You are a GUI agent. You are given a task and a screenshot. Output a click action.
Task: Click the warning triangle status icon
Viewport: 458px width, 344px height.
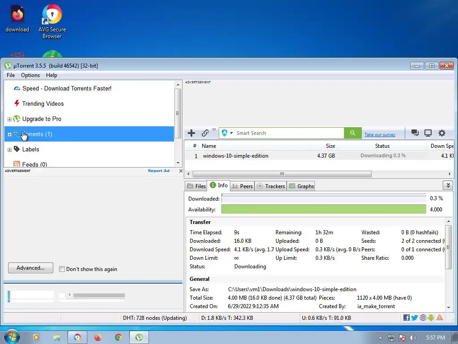pyautogui.click(x=440, y=318)
